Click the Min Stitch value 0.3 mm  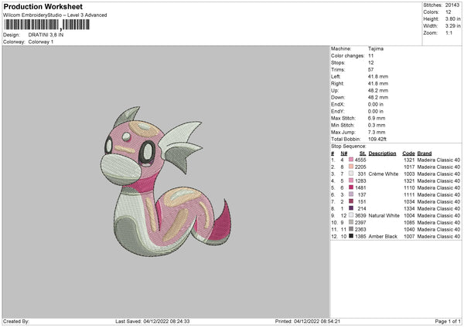[377, 125]
